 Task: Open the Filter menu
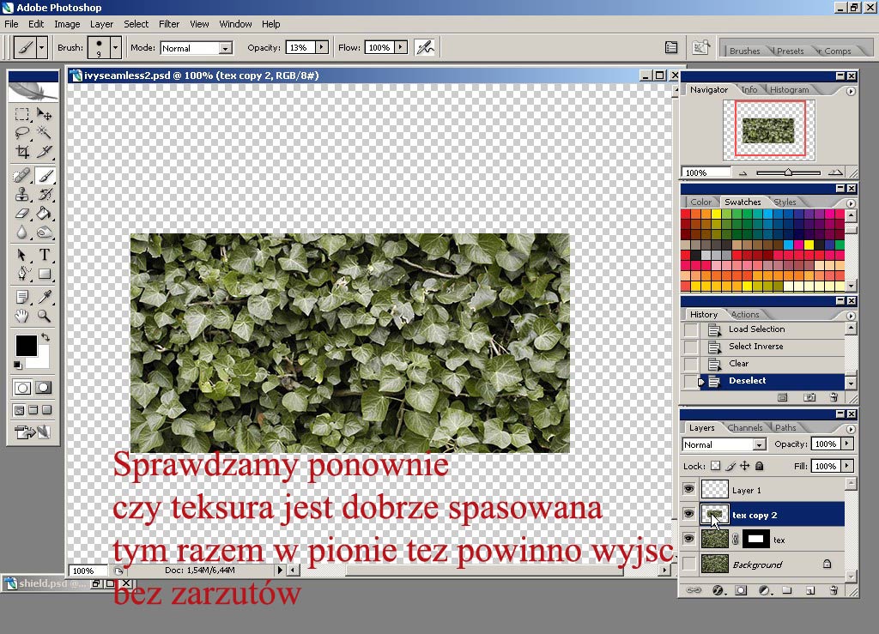click(x=169, y=24)
